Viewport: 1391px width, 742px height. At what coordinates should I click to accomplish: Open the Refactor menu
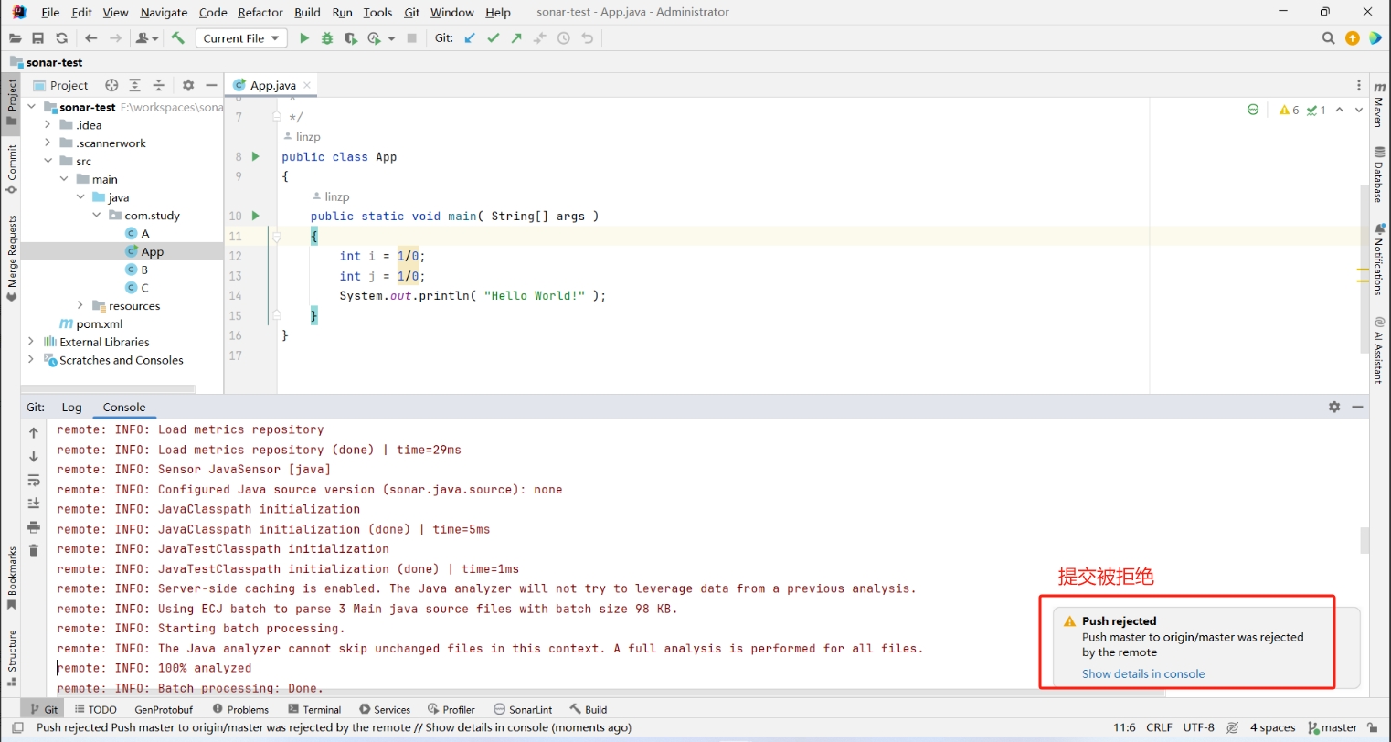point(260,12)
